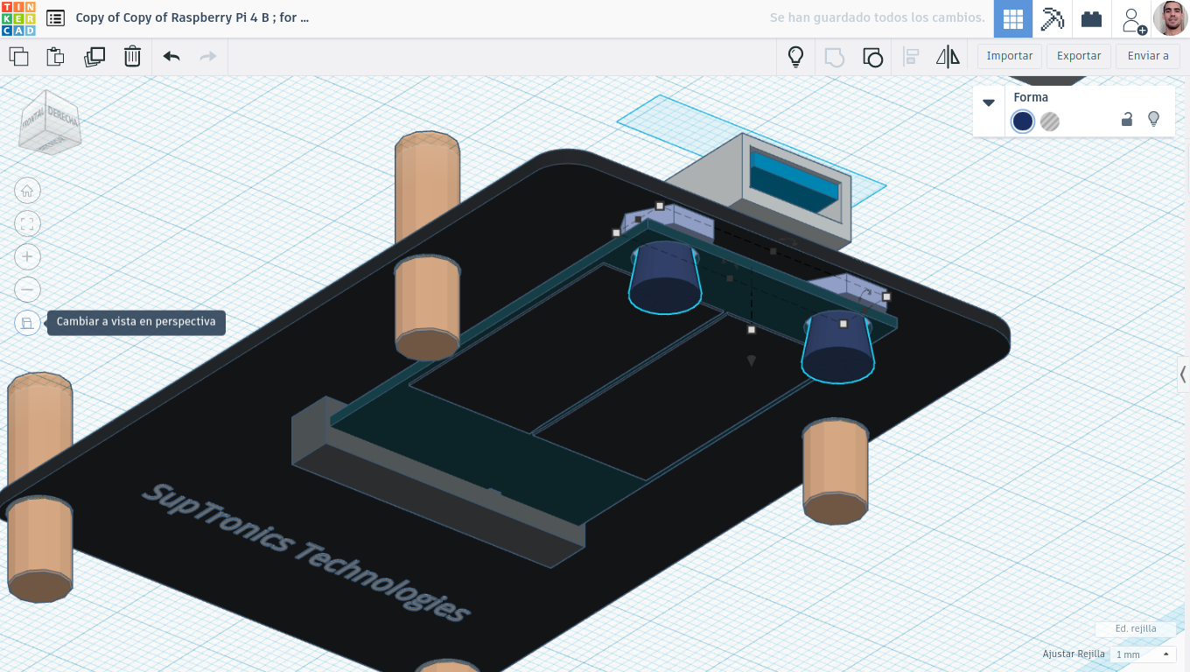Delete selection with trash icon
Viewport: 1190px width, 672px height.
[132, 57]
